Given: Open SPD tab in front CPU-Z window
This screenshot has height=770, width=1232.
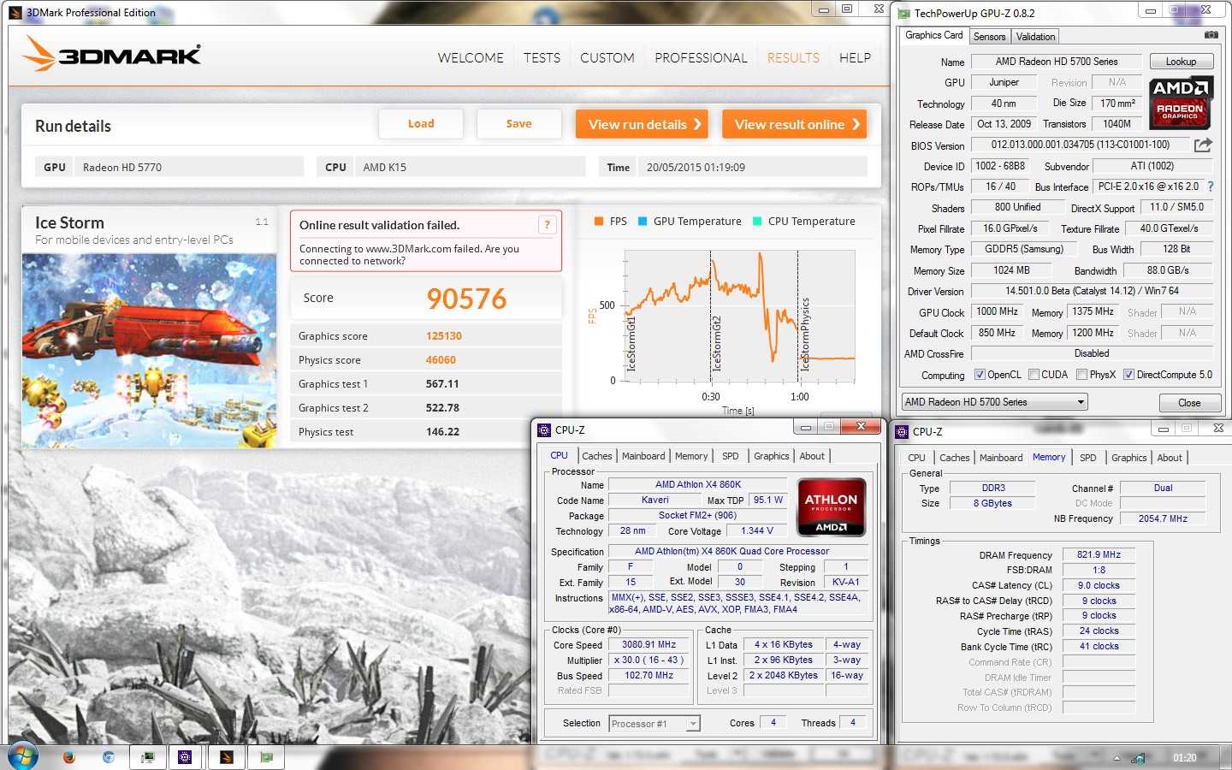Looking at the screenshot, I should tap(730, 456).
